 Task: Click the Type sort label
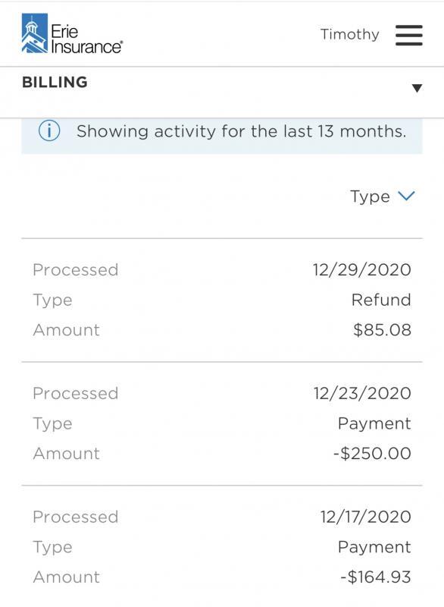click(370, 197)
